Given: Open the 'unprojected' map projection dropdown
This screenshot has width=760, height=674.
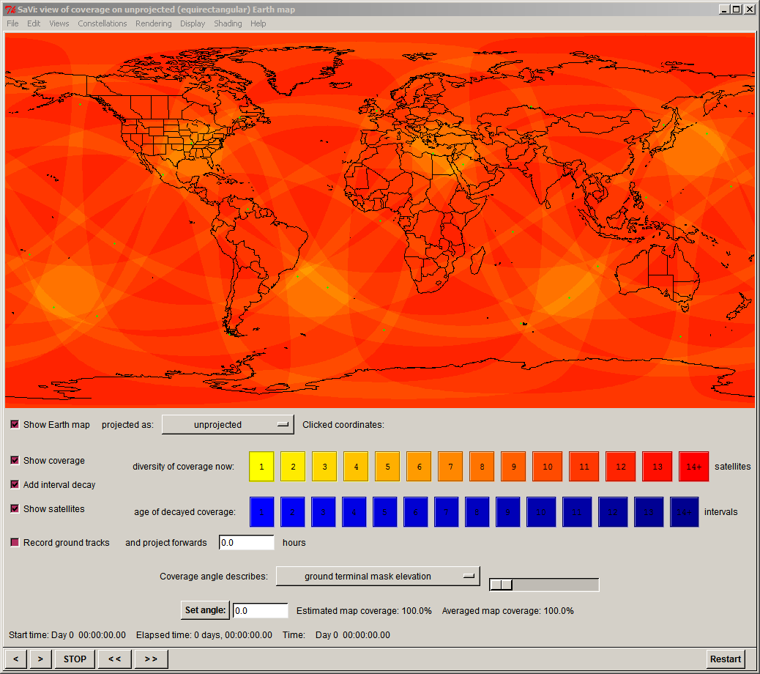Looking at the screenshot, I should click(x=227, y=424).
